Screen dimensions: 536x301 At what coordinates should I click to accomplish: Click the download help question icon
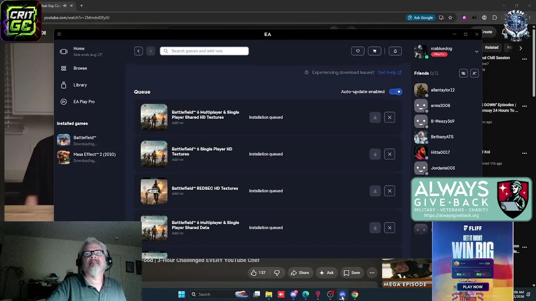(x=307, y=72)
